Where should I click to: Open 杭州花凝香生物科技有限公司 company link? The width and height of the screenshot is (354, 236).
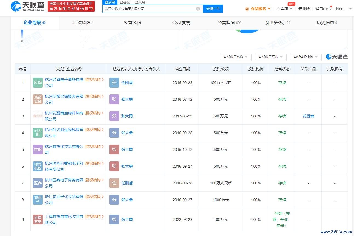64,116
